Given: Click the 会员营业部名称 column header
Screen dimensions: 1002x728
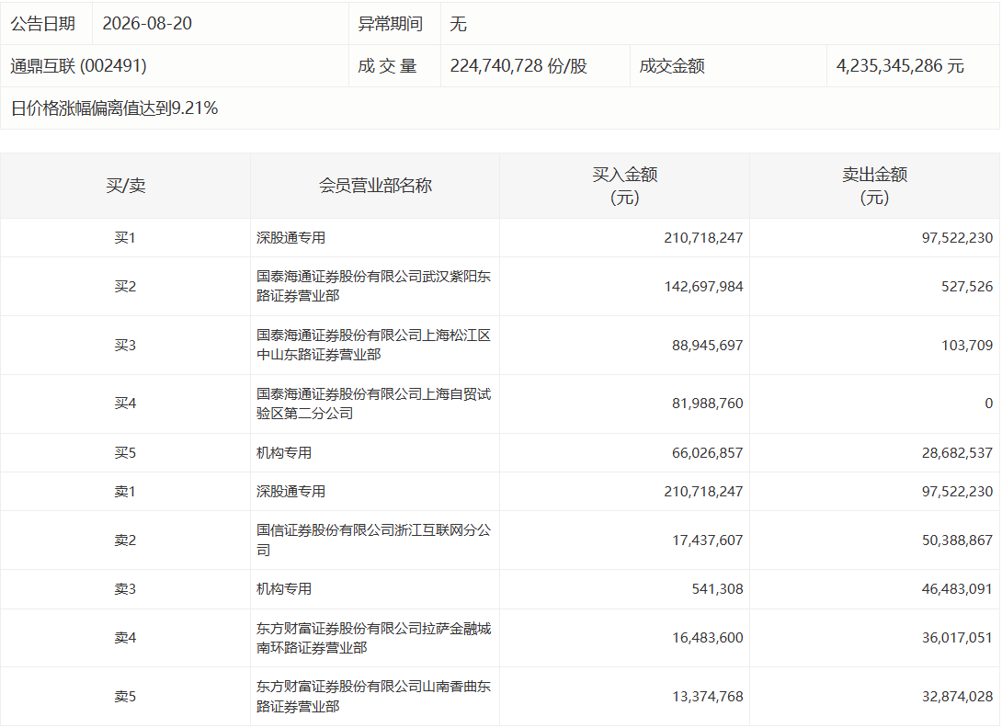Looking at the screenshot, I should pyautogui.click(x=375, y=186).
